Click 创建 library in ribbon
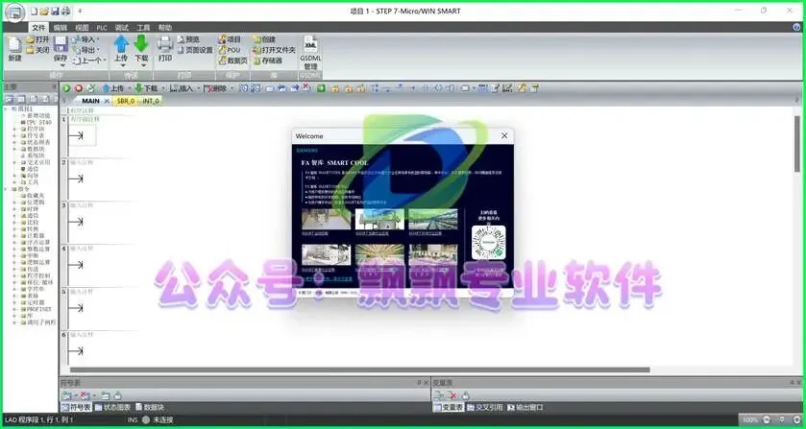The width and height of the screenshot is (806, 429). (264, 39)
